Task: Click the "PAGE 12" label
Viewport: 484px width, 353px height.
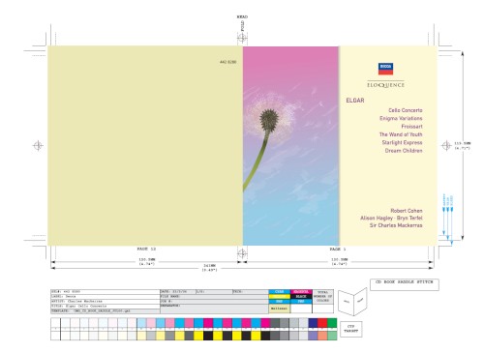Action: point(146,249)
